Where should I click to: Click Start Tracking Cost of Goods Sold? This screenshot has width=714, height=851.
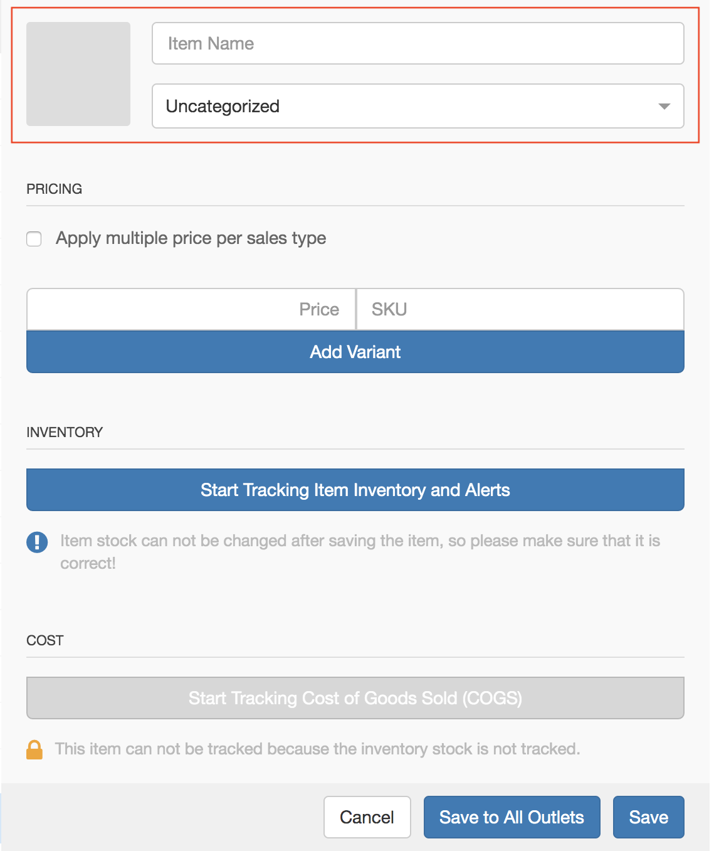(355, 698)
